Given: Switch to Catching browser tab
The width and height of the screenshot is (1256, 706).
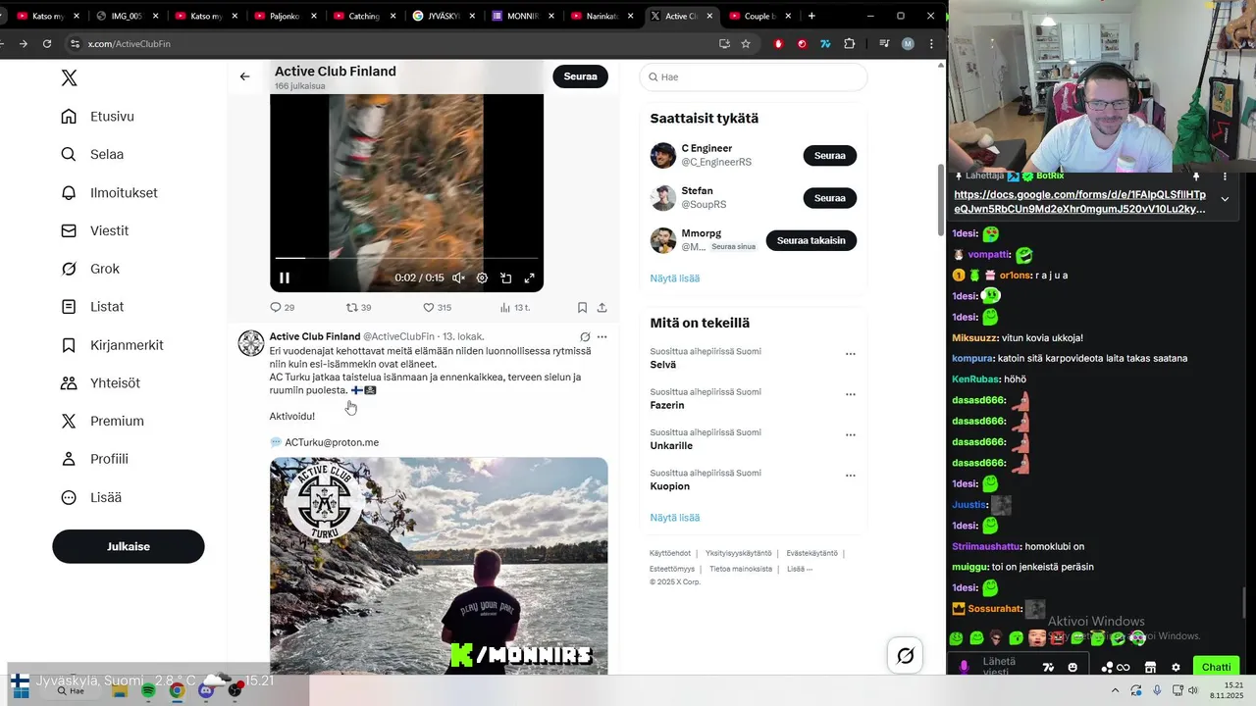Looking at the screenshot, I should click(364, 16).
